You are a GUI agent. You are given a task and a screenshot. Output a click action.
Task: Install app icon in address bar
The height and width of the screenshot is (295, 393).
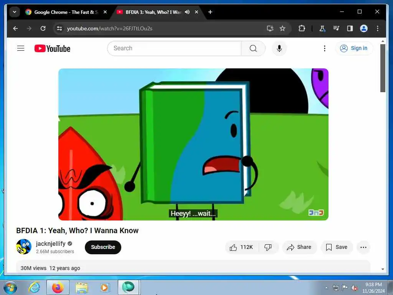(x=270, y=28)
